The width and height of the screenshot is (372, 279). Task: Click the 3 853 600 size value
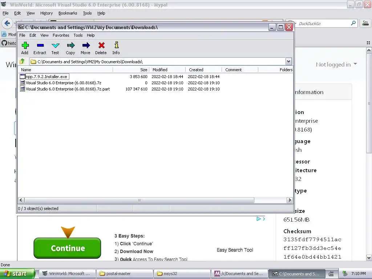[x=138, y=77]
